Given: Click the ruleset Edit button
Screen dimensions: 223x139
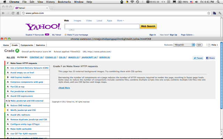Looking at the screenshot, I should 199,45.
